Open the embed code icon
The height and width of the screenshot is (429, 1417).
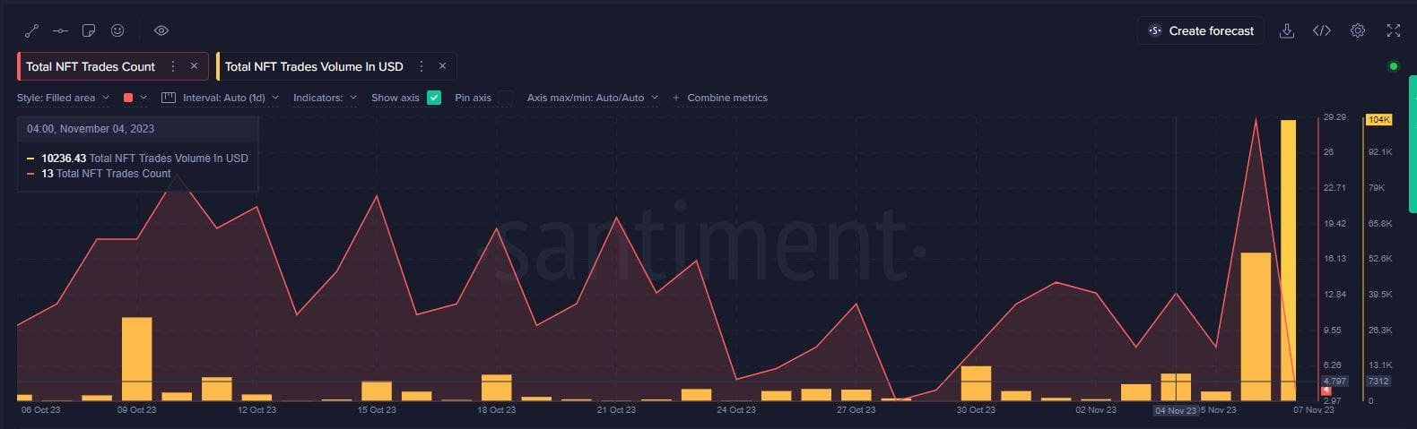(1322, 30)
